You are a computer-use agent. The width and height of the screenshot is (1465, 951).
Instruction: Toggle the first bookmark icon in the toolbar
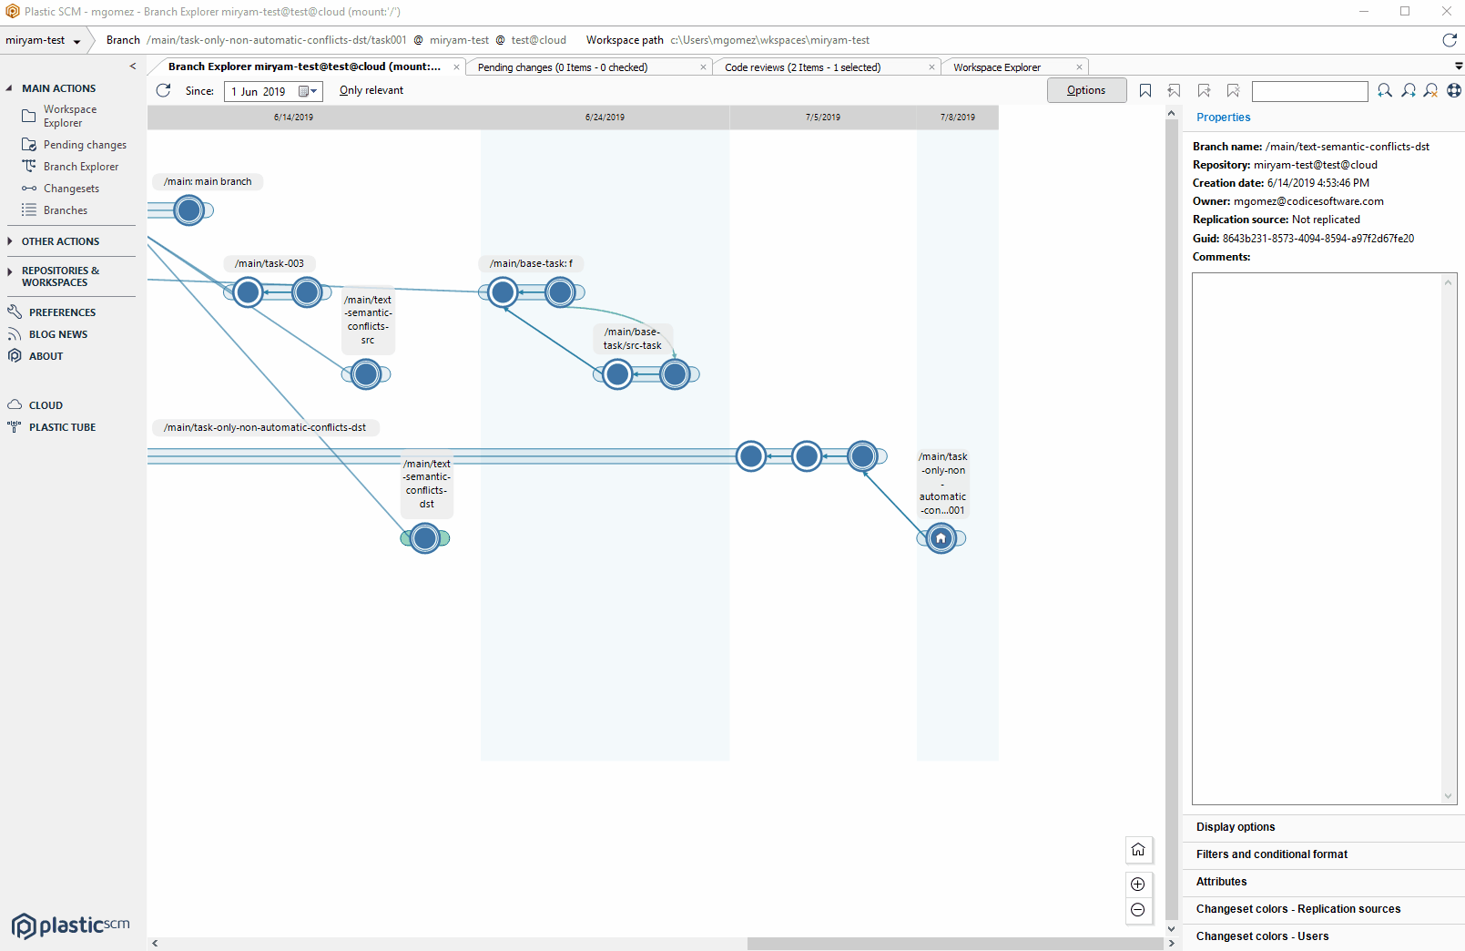(x=1145, y=90)
